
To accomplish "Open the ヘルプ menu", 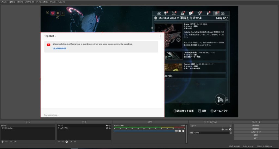I will point(62,2).
